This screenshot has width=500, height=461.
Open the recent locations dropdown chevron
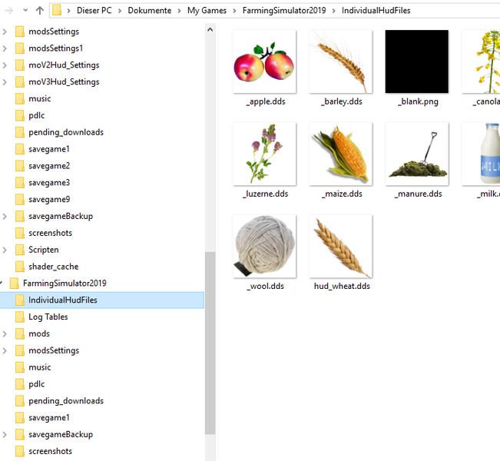click(x=24, y=11)
